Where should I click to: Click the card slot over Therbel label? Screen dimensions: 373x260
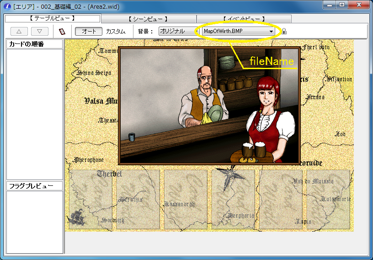click(x=91, y=200)
